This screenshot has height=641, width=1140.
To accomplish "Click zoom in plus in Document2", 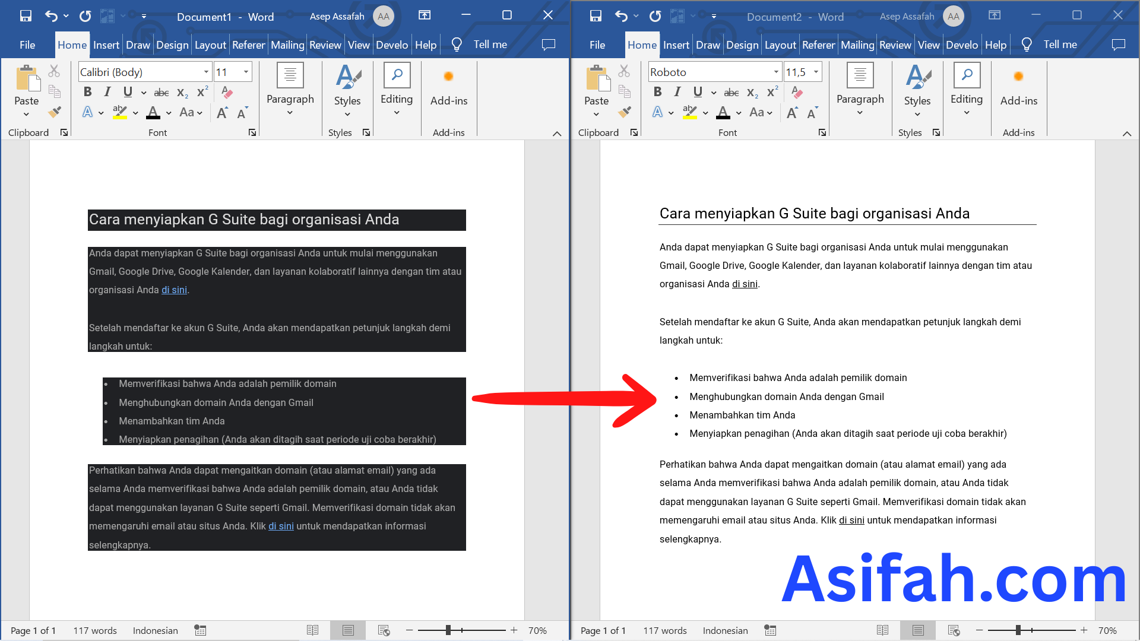I will click(x=1084, y=630).
